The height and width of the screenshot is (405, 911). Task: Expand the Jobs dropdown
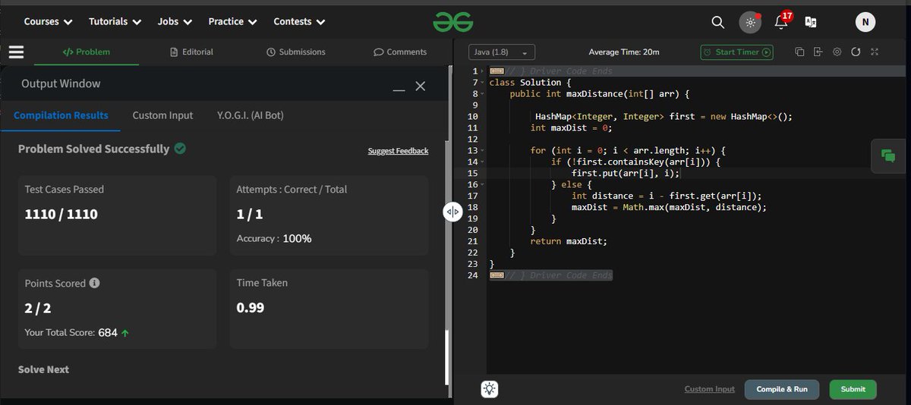tap(175, 22)
